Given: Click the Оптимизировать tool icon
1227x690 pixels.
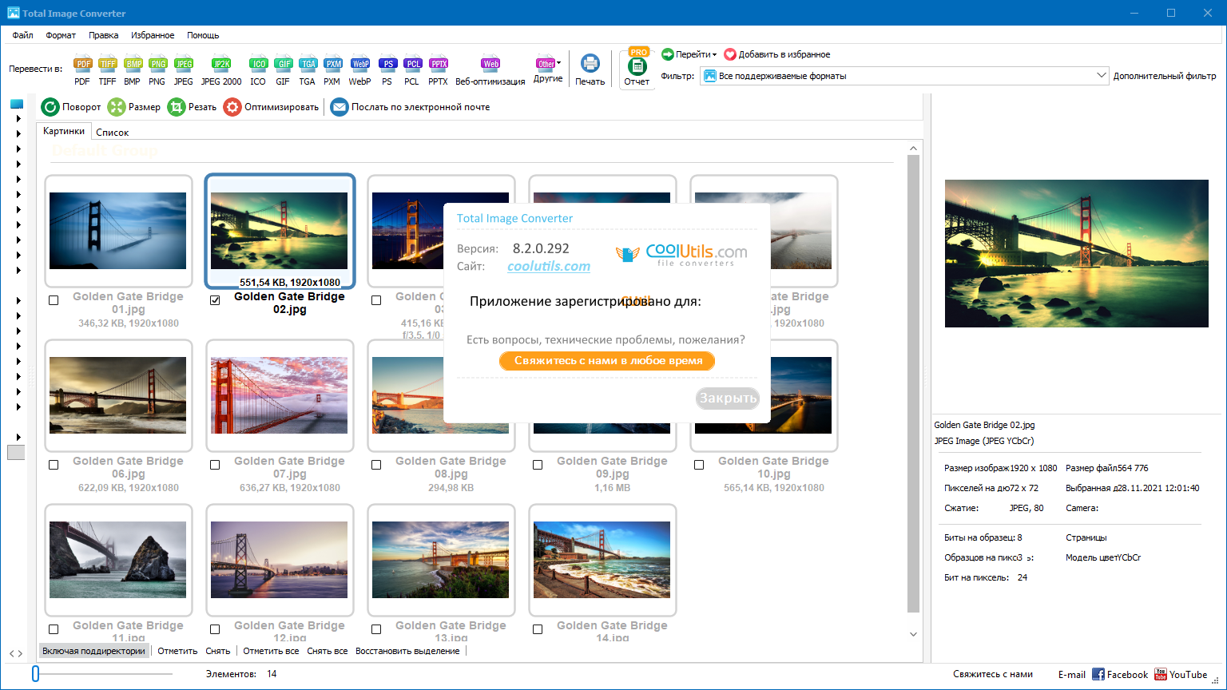Looking at the screenshot, I should (232, 107).
